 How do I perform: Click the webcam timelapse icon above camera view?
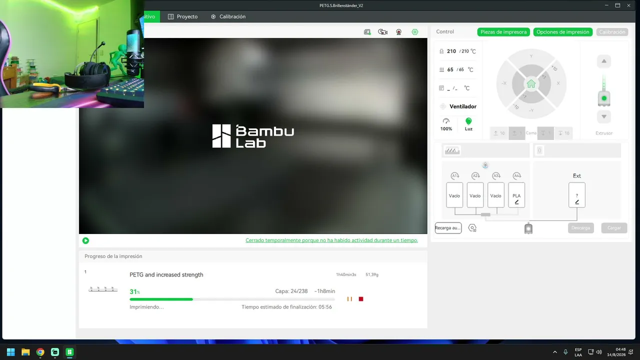[399, 32]
